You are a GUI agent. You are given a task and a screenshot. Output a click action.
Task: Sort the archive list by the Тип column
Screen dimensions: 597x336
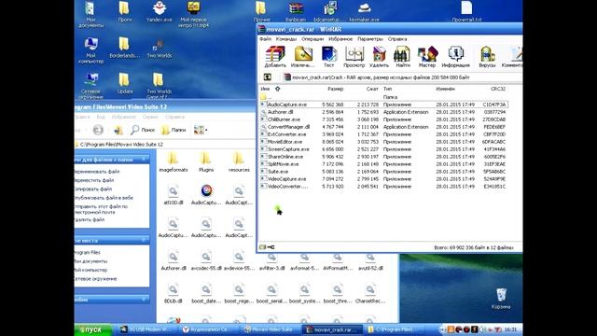click(387, 89)
